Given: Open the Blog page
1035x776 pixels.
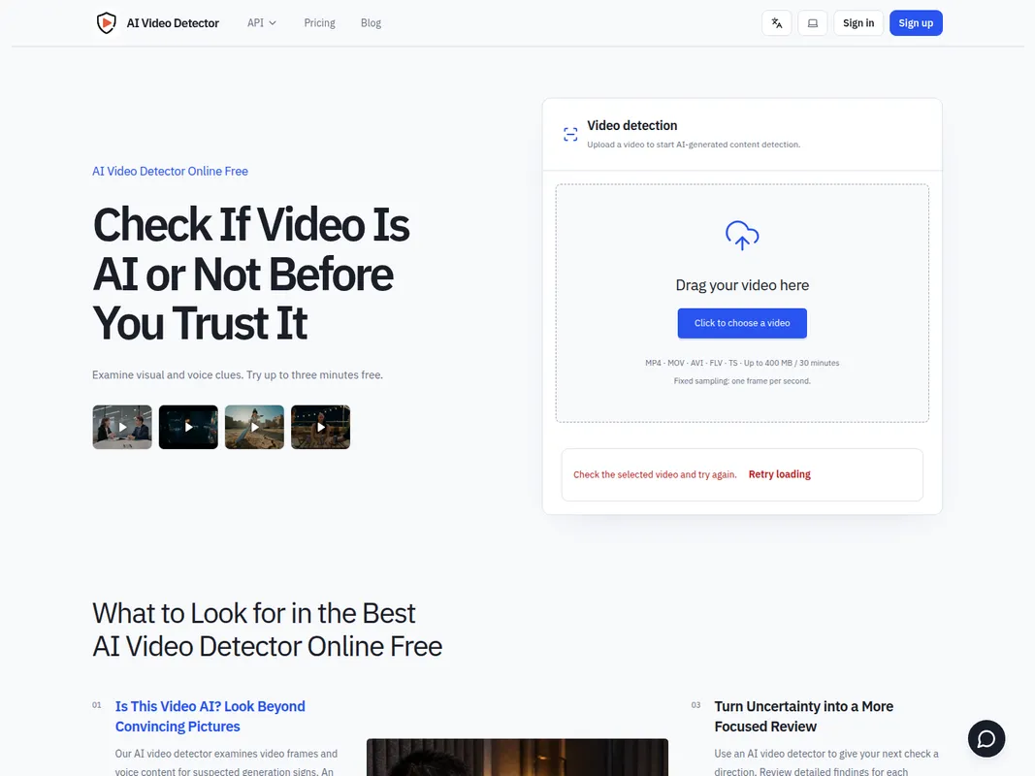Looking at the screenshot, I should (x=371, y=23).
